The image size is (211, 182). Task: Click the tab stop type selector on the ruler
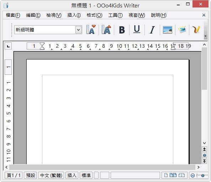(x=8, y=46)
